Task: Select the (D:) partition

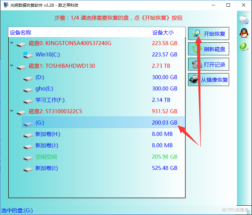Action: point(40,77)
